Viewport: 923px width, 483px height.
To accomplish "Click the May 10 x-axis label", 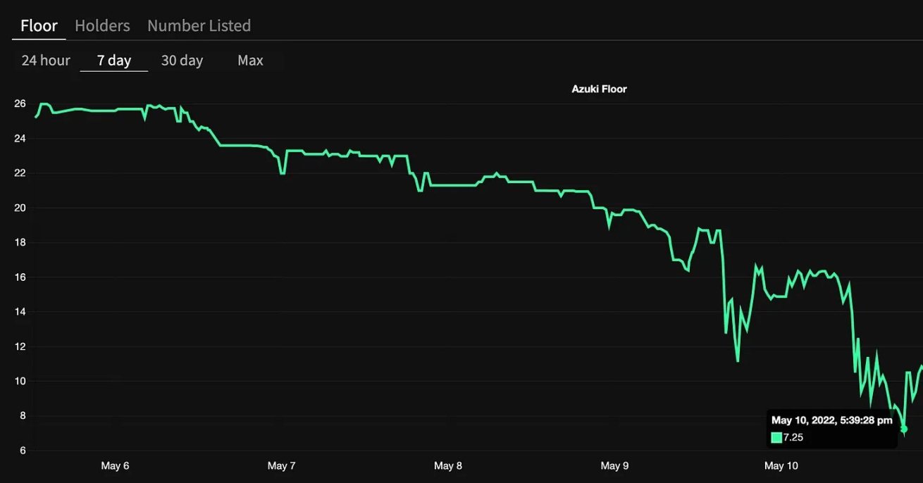I will 781,465.
